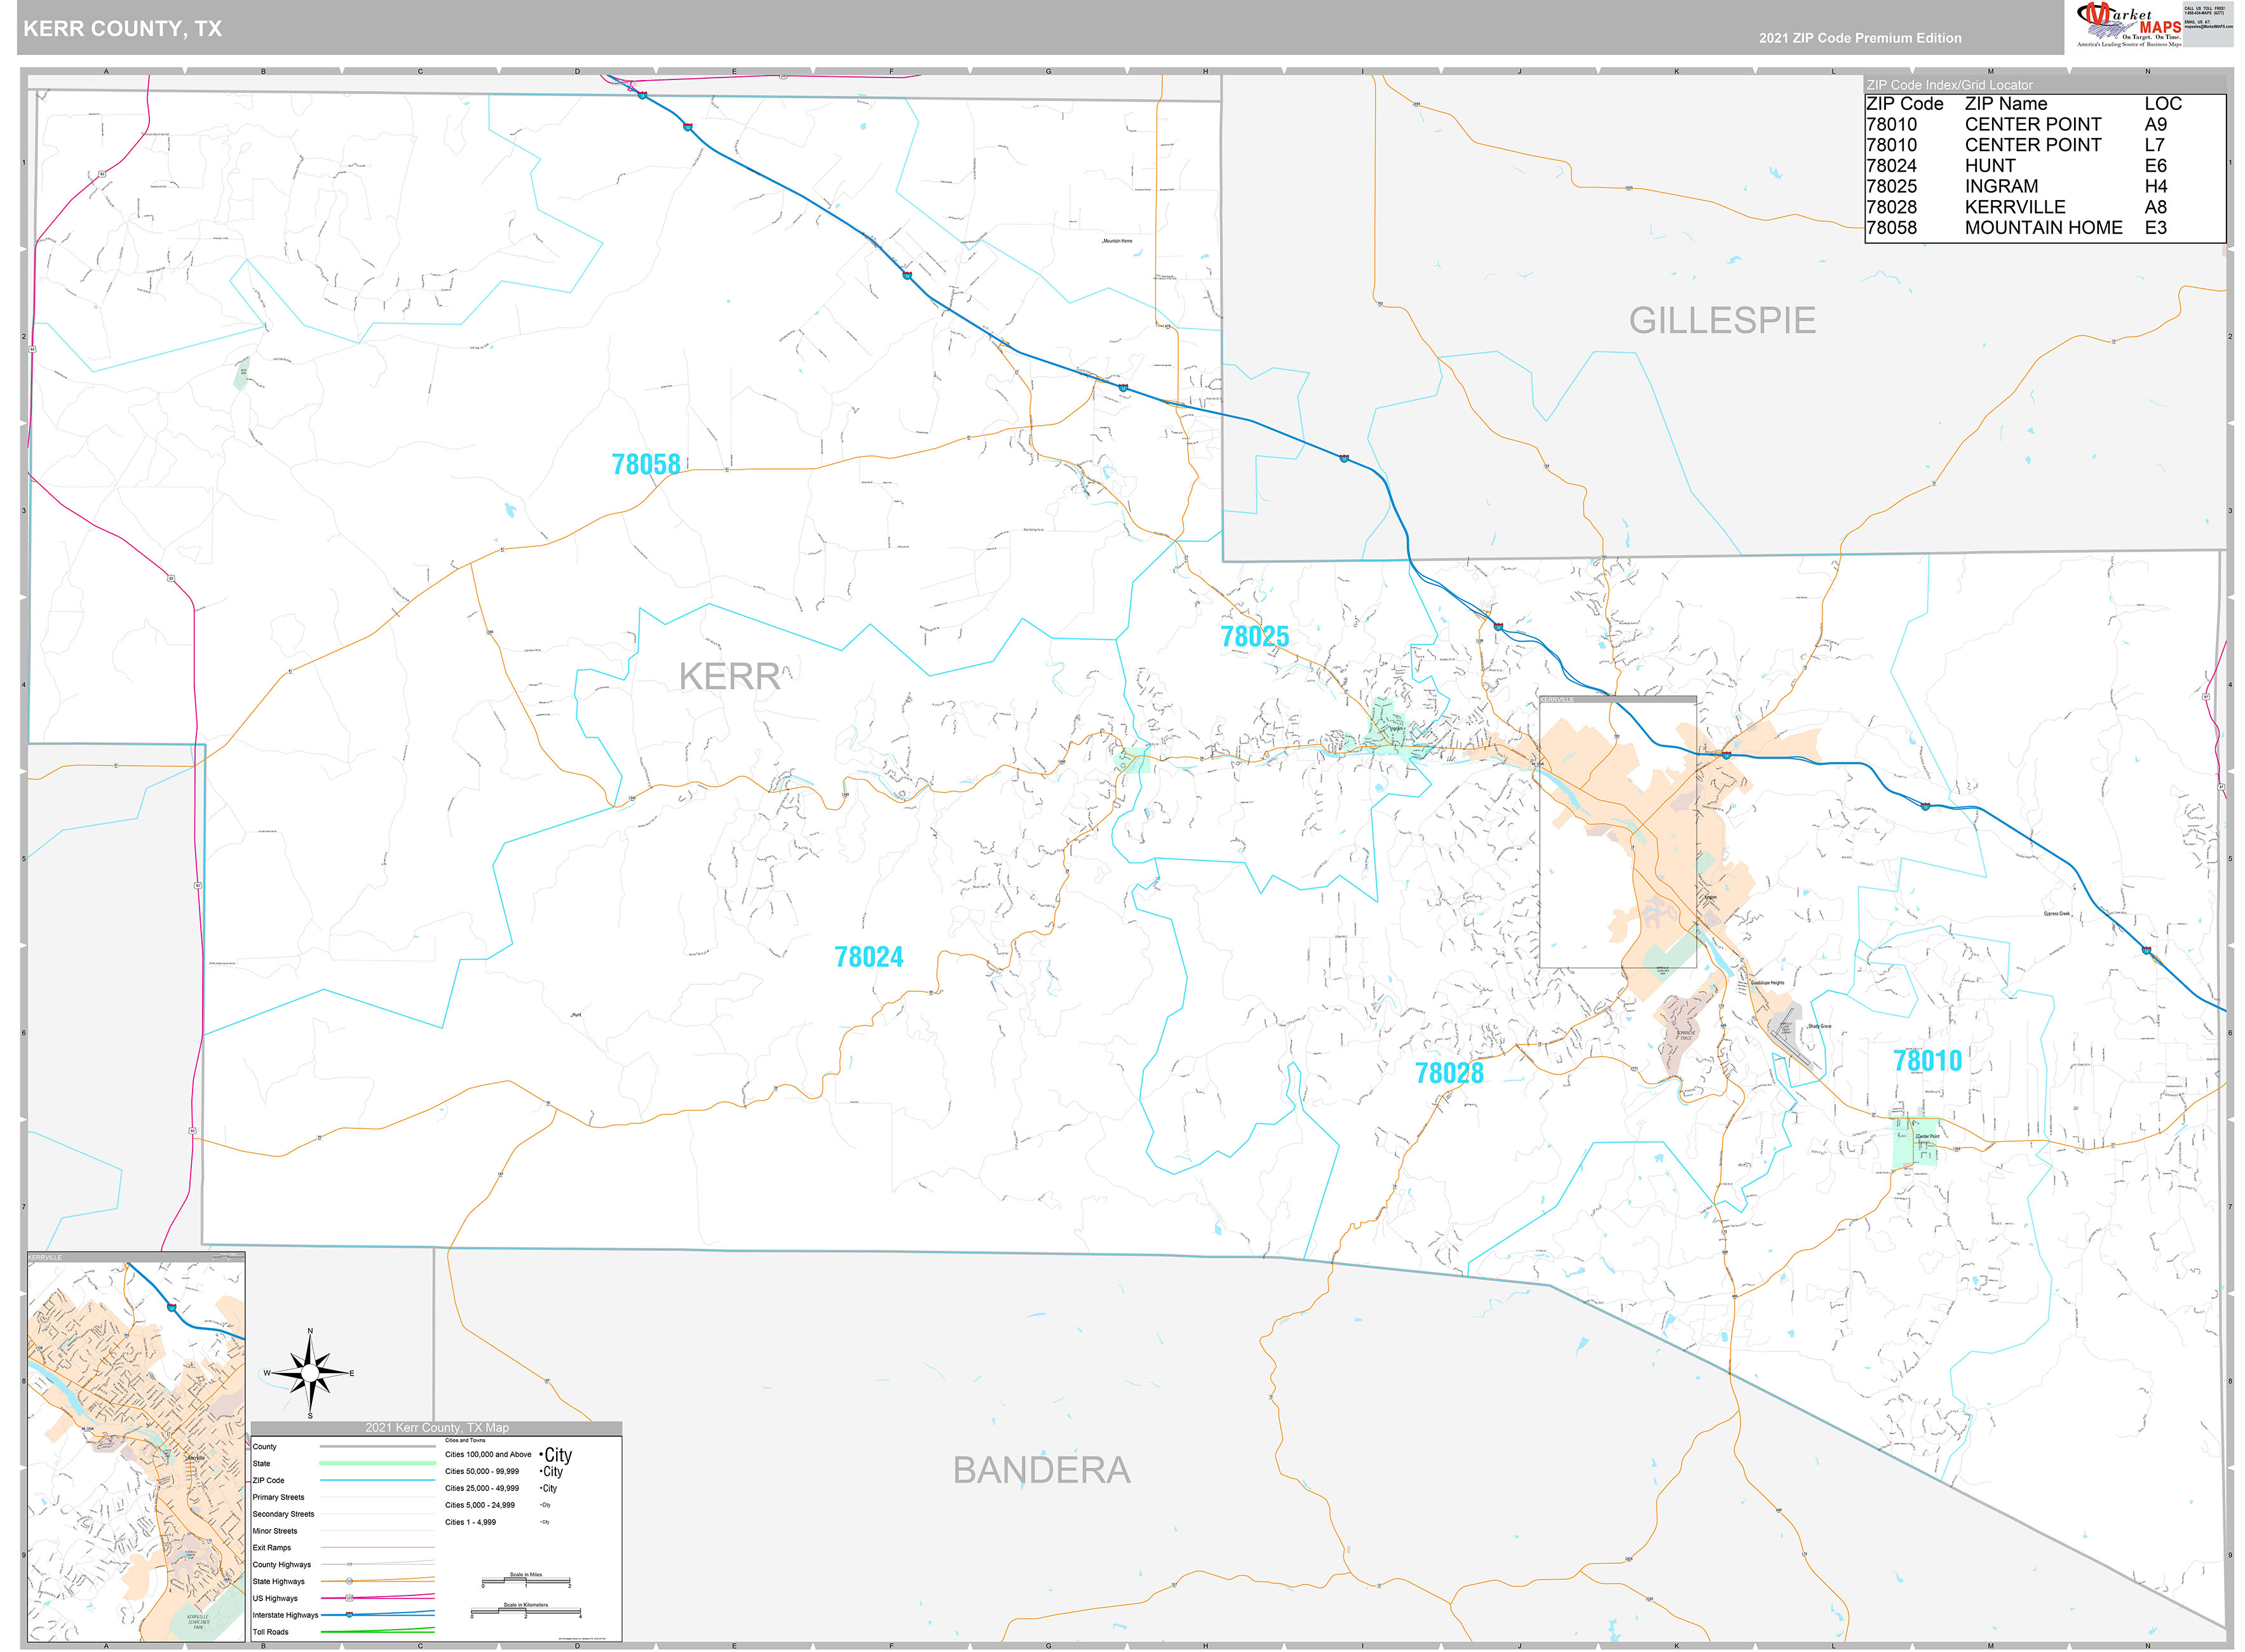This screenshot has height=1652, width=2245.
Task: Click the 2021 ZIP Code Premium Edition text
Action: point(1860,38)
